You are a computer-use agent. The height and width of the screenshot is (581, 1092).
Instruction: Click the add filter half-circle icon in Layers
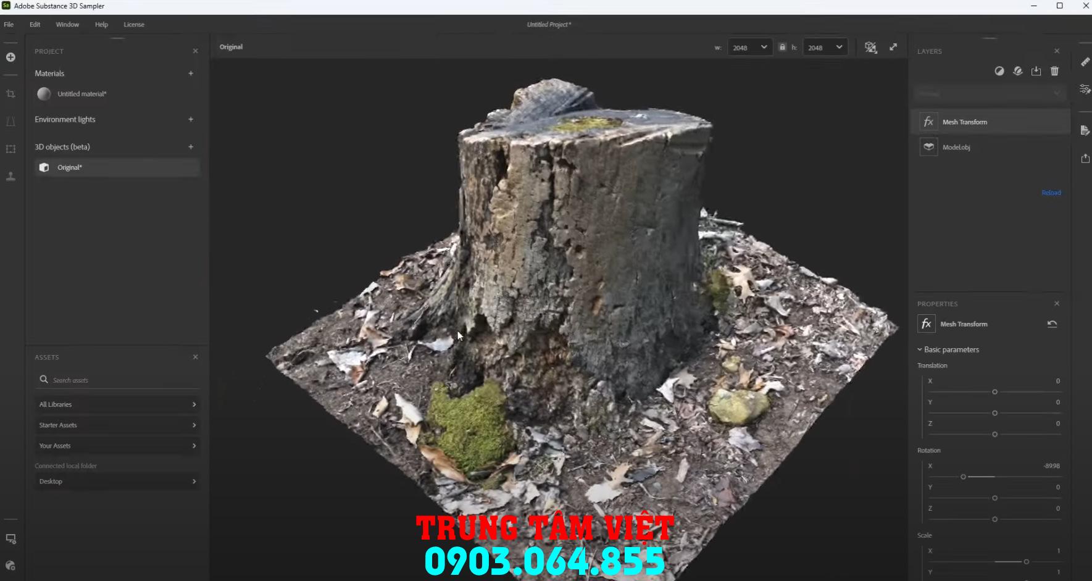999,71
